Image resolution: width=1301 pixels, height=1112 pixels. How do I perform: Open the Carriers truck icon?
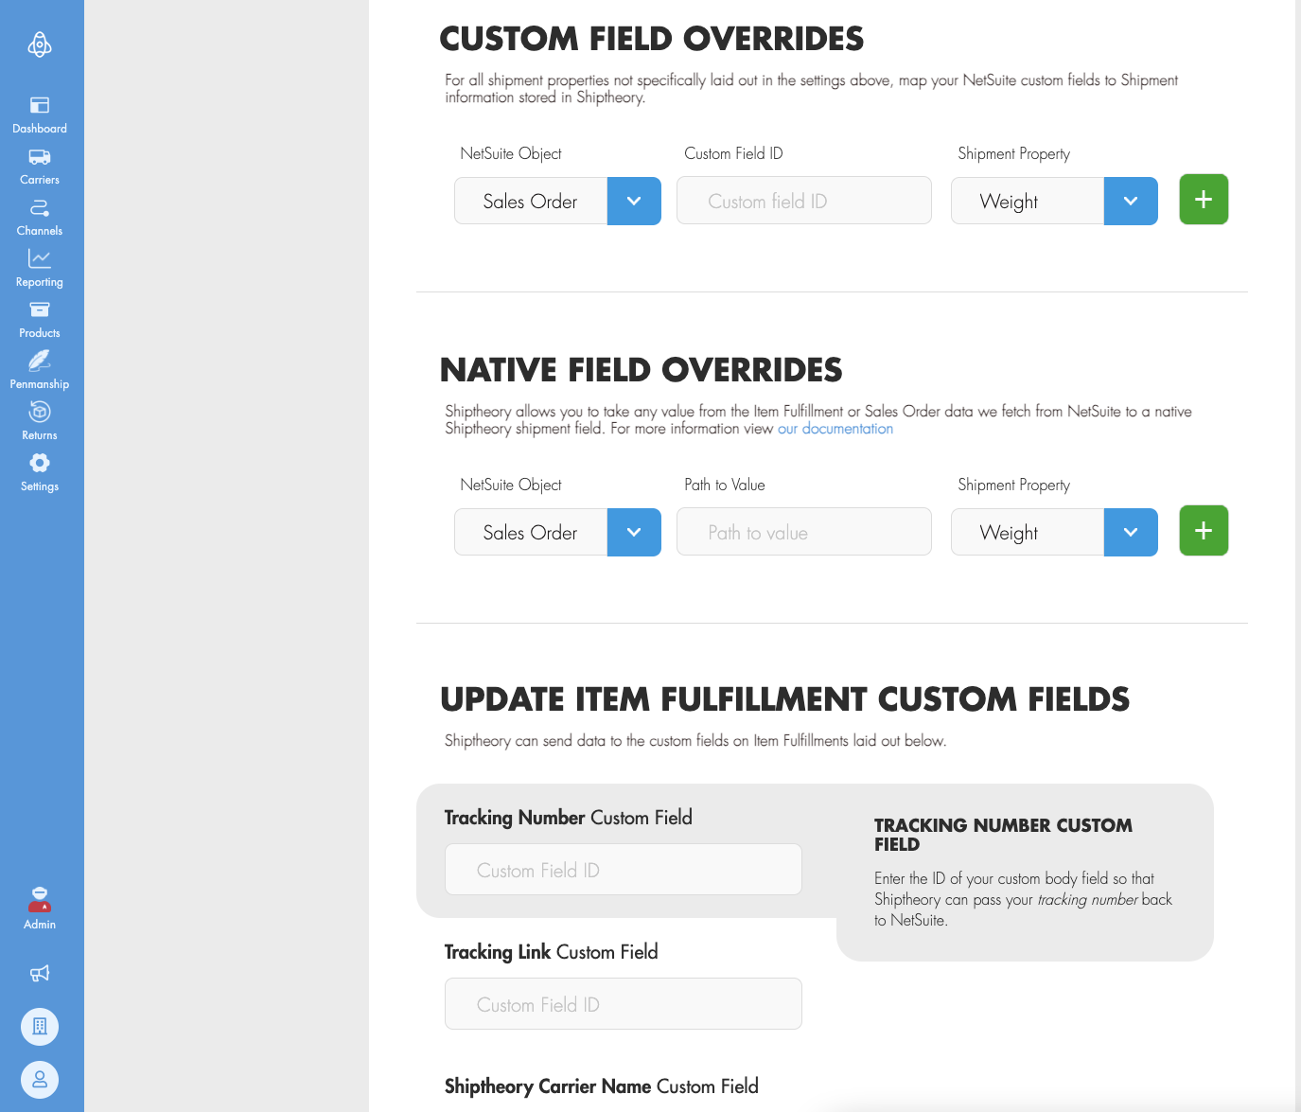tap(40, 156)
